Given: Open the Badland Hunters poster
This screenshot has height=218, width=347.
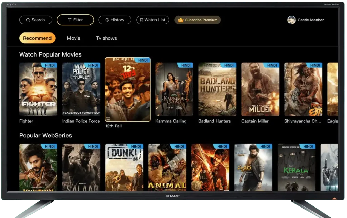Looking at the screenshot, I should (217, 89).
